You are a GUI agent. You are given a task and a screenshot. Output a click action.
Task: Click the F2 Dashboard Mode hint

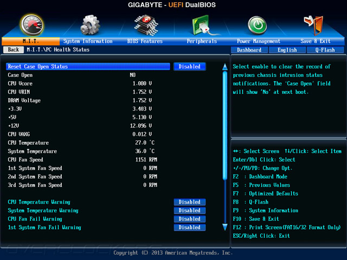260,177
